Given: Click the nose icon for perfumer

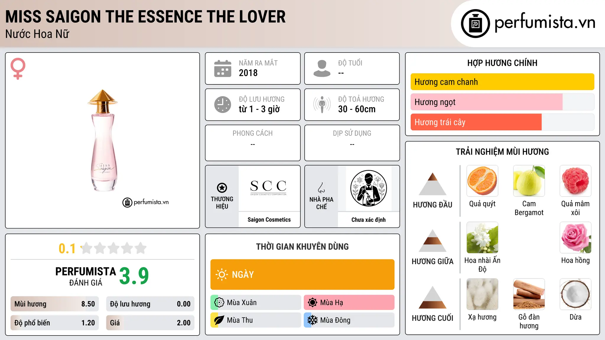Looking at the screenshot, I should coord(321,187).
